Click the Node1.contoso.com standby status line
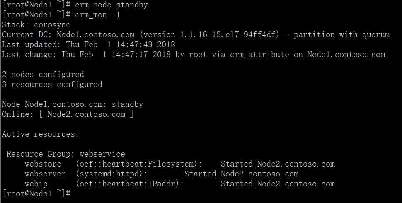 (x=73, y=104)
